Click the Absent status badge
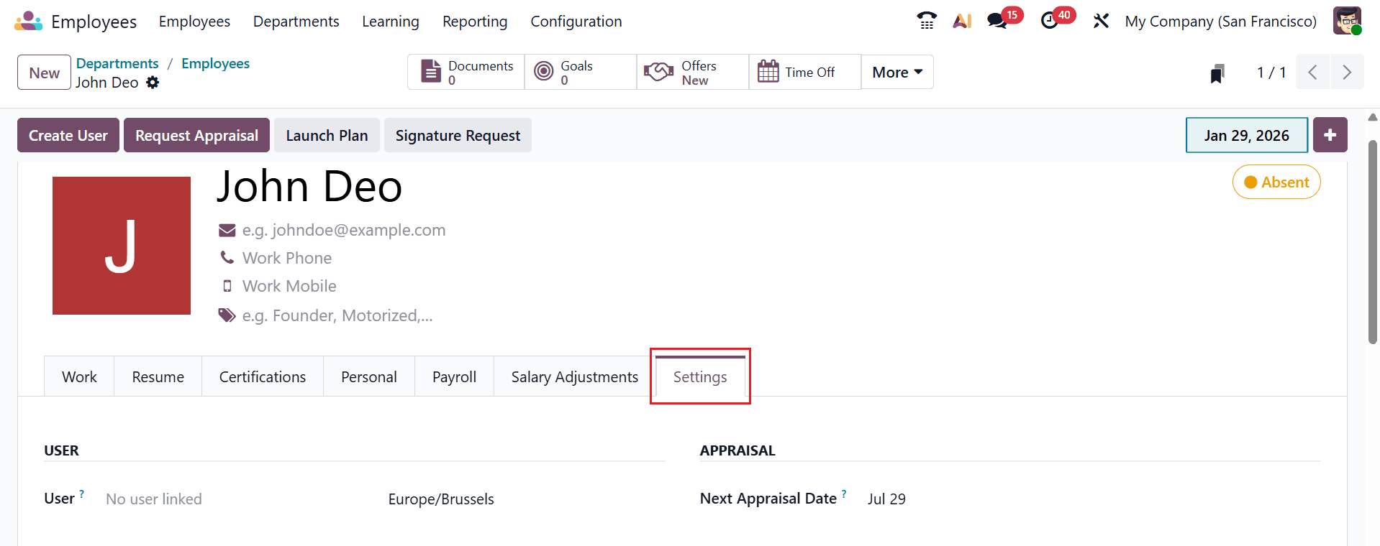 click(1276, 182)
